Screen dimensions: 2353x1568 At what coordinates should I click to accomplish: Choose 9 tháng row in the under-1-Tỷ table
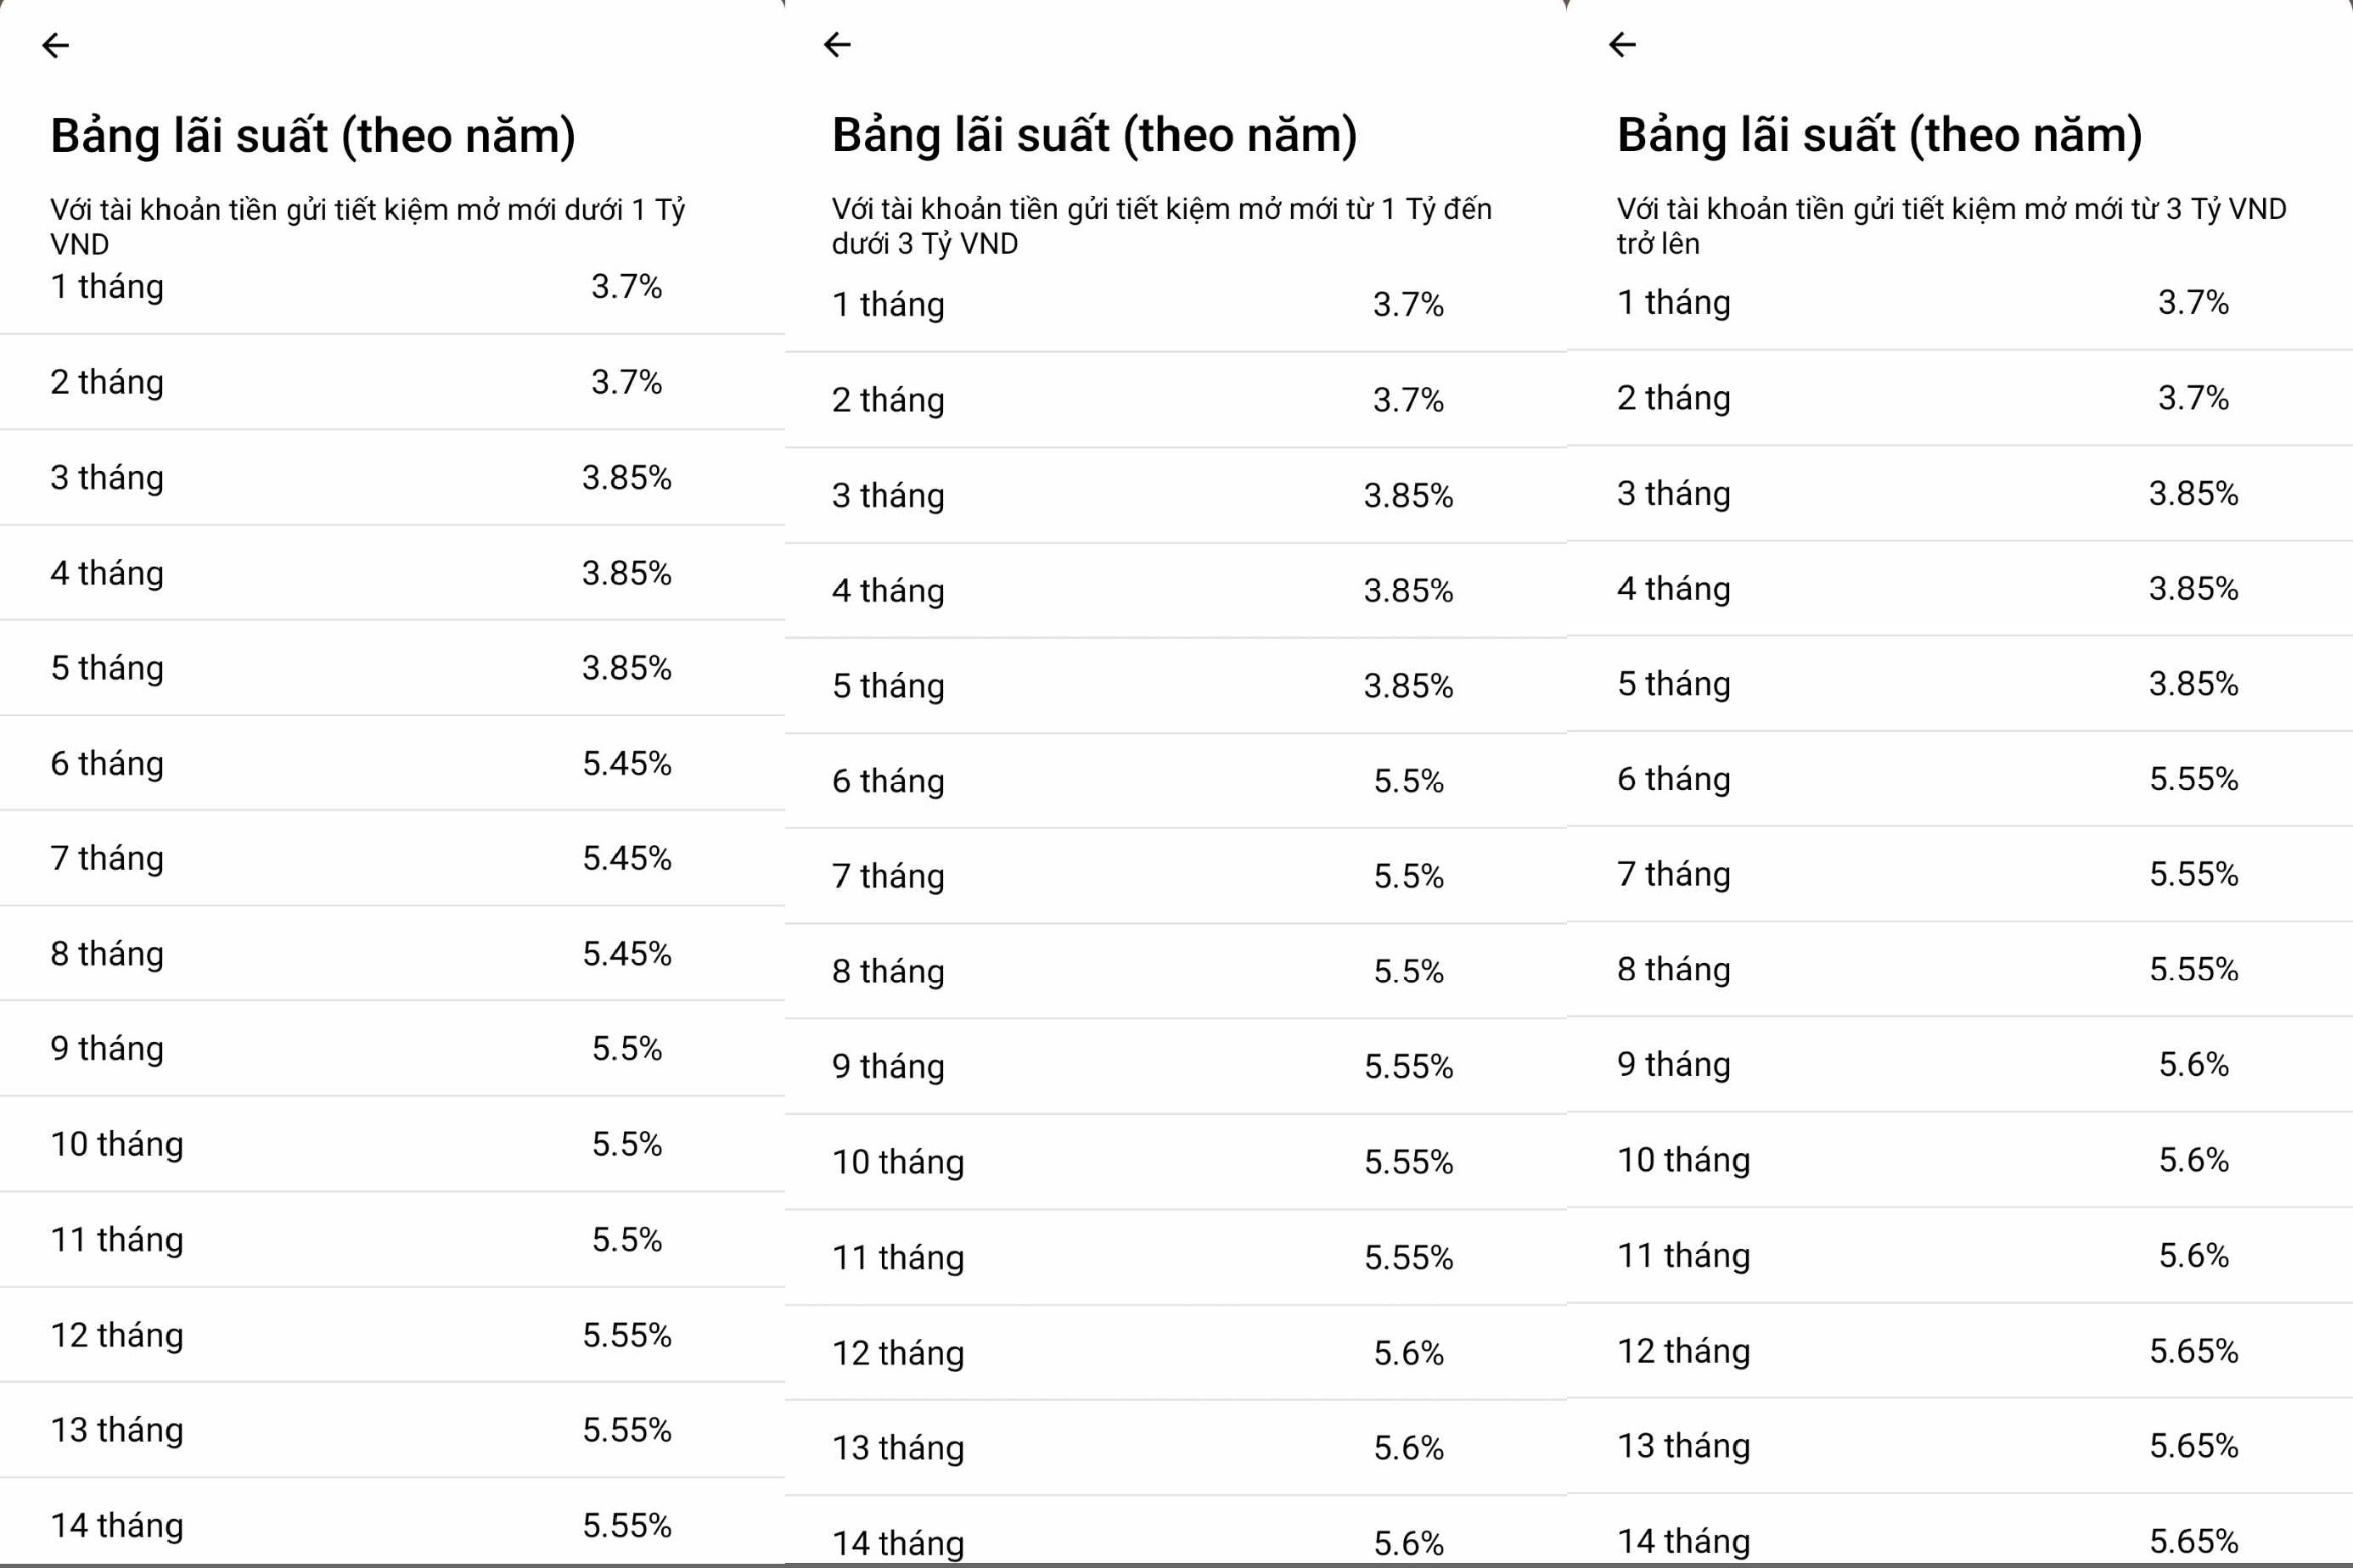coord(390,1048)
